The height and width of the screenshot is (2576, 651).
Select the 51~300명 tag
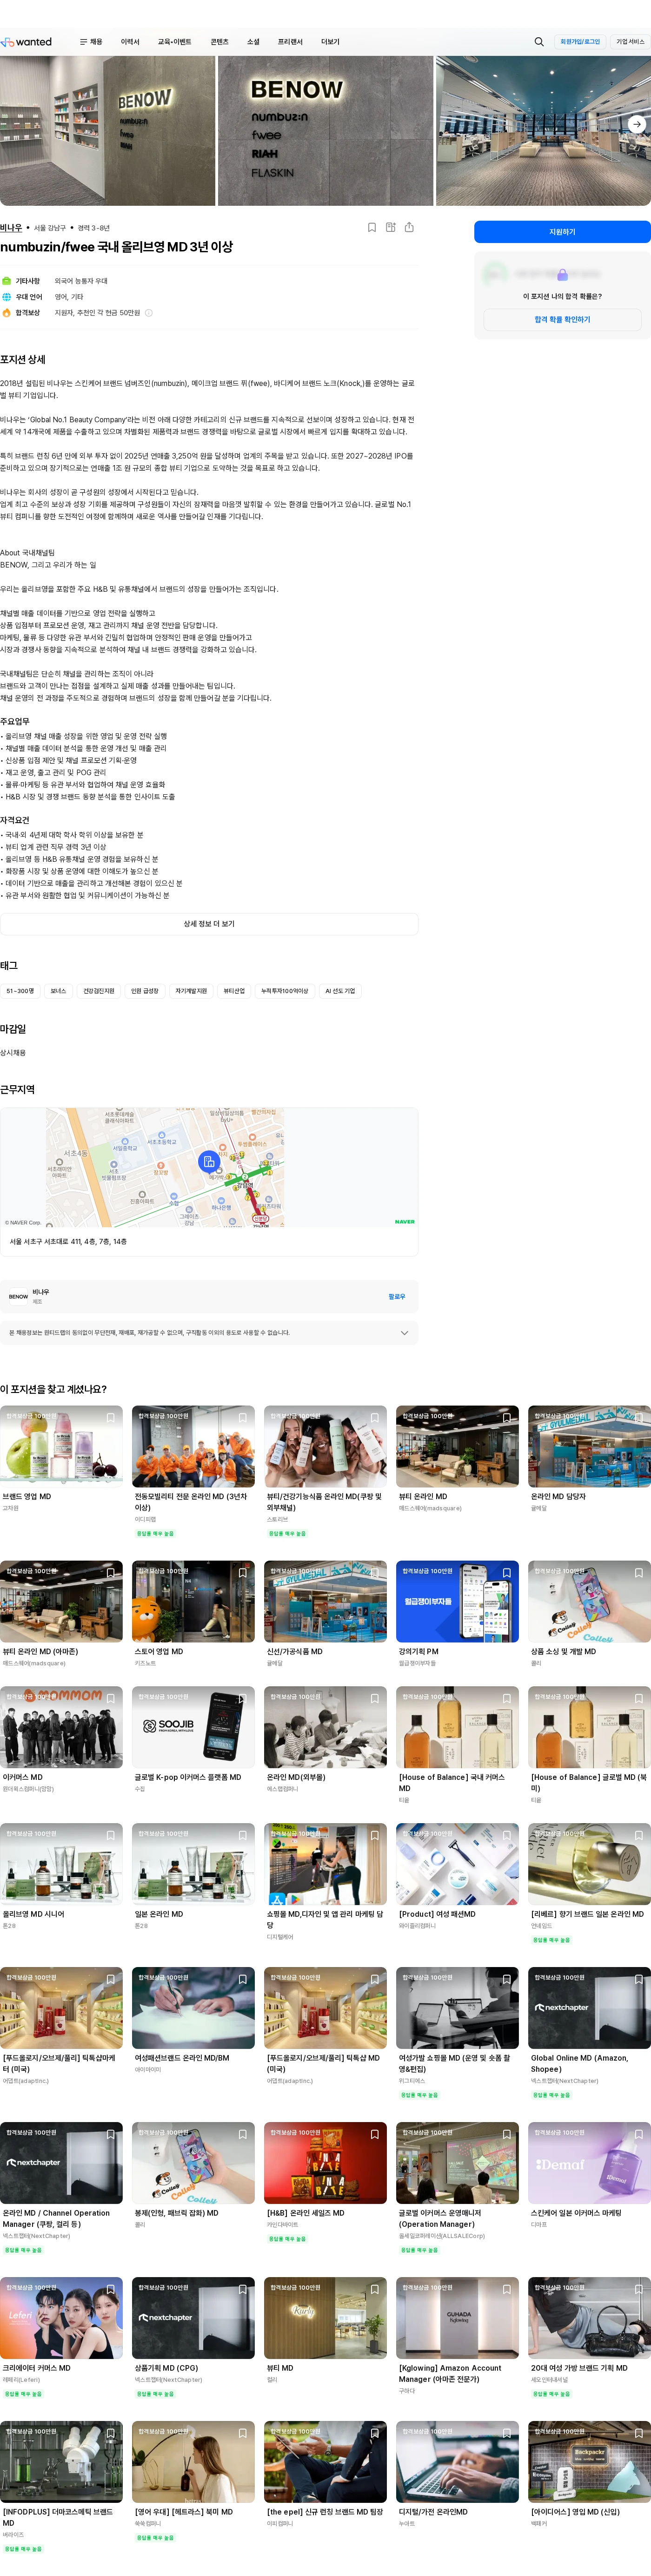point(20,991)
